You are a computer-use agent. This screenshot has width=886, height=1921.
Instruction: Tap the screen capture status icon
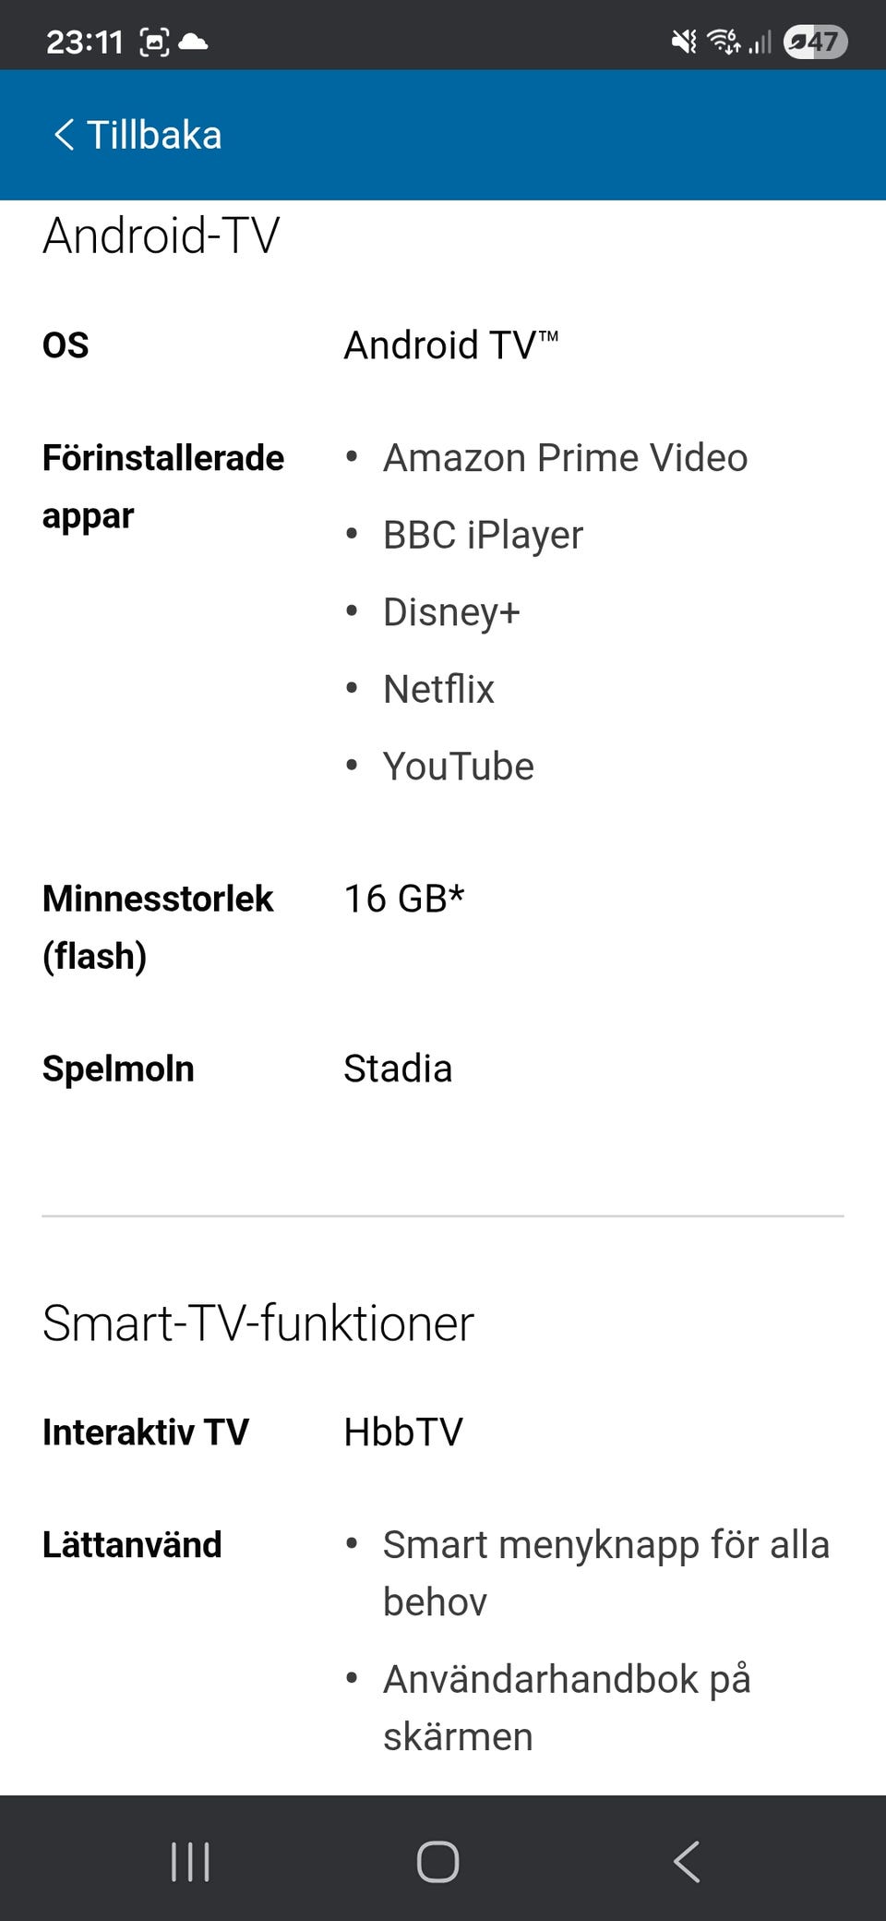(x=154, y=42)
